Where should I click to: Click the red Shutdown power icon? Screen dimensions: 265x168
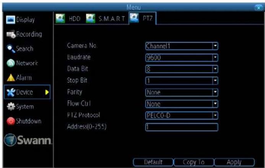[x=11, y=121]
